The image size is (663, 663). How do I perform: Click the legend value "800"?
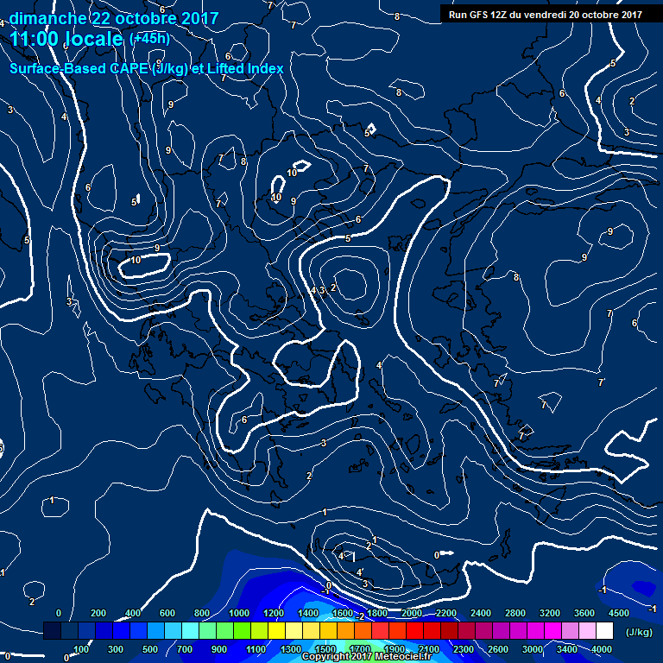click(202, 613)
